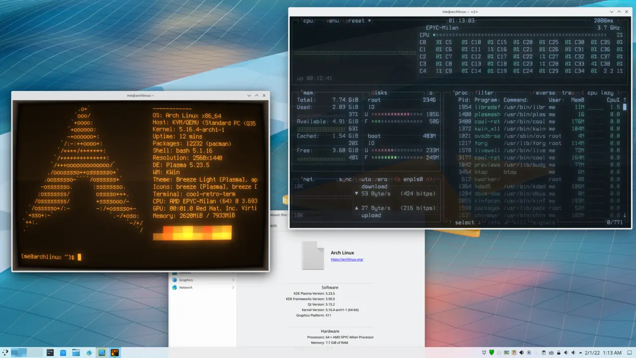Open the btop process filter
The width and height of the screenshot is (636, 358).
(x=484, y=92)
